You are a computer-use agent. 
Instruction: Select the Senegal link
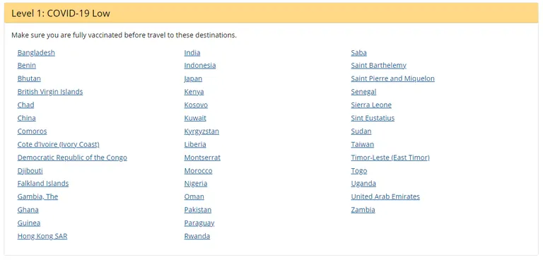point(363,92)
